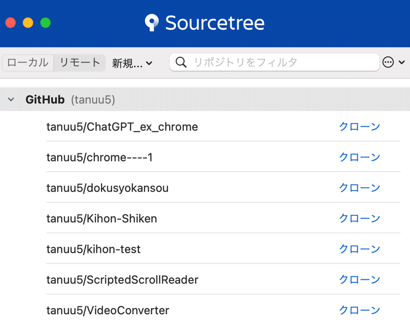Screen dimensions: 410x326
Task: Clone the tanuu5/kihon-test repository
Action: [360, 249]
